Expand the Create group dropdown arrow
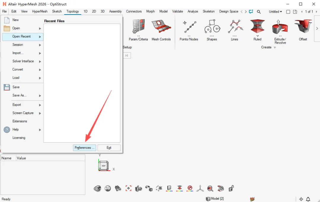This screenshot has width=320, height=202. (x=275, y=47)
